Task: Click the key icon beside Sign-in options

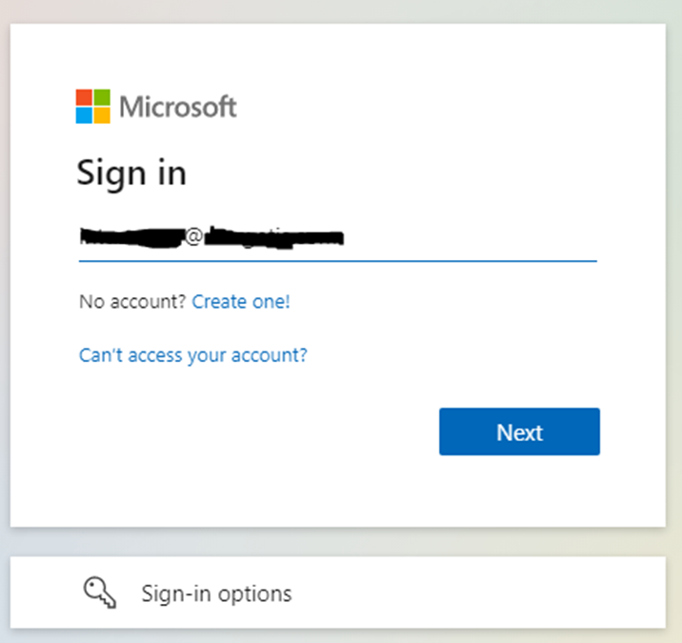Action: pyautogui.click(x=99, y=593)
